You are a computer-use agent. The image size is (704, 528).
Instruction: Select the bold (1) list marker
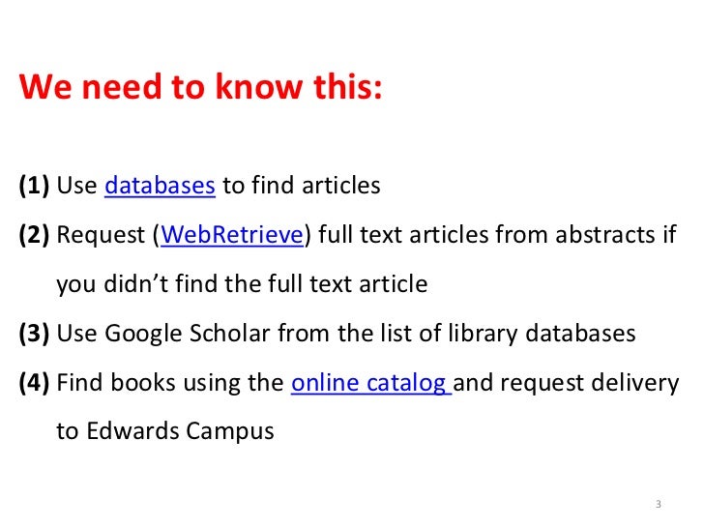[34, 186]
